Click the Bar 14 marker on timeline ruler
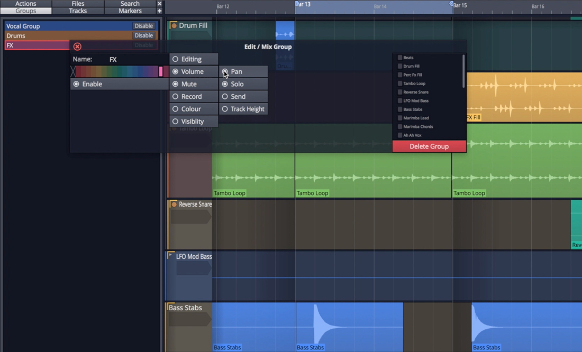 [380, 6]
